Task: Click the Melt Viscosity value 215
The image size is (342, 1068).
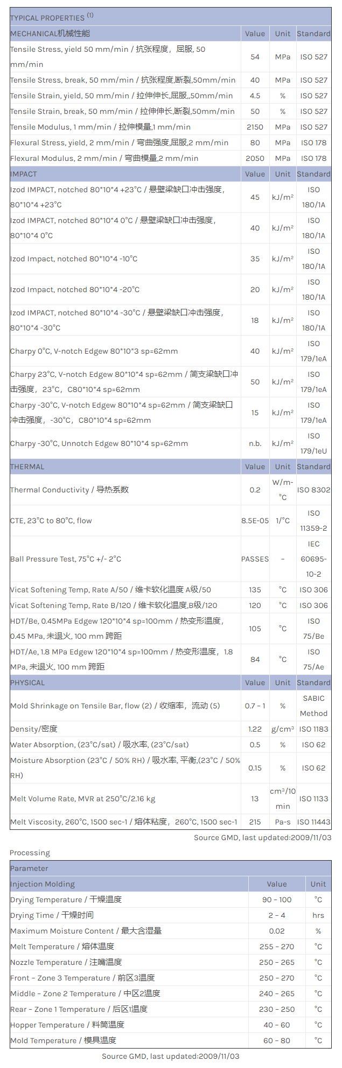Action: coord(255,822)
